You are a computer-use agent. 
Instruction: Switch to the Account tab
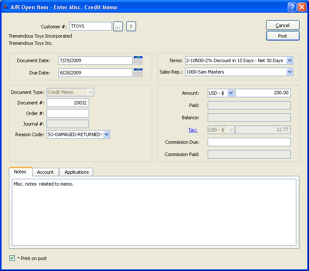(45, 172)
